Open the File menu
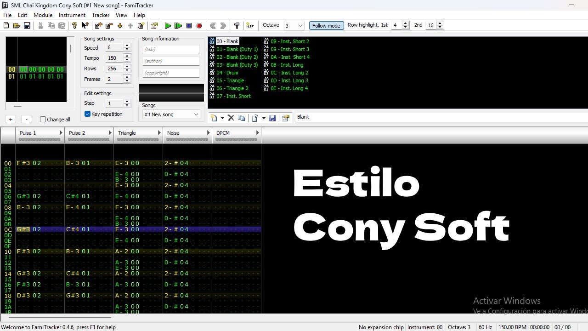This screenshot has height=331, width=588. [7, 15]
